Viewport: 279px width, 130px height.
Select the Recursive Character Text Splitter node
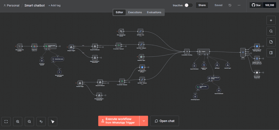(x=59, y=72)
